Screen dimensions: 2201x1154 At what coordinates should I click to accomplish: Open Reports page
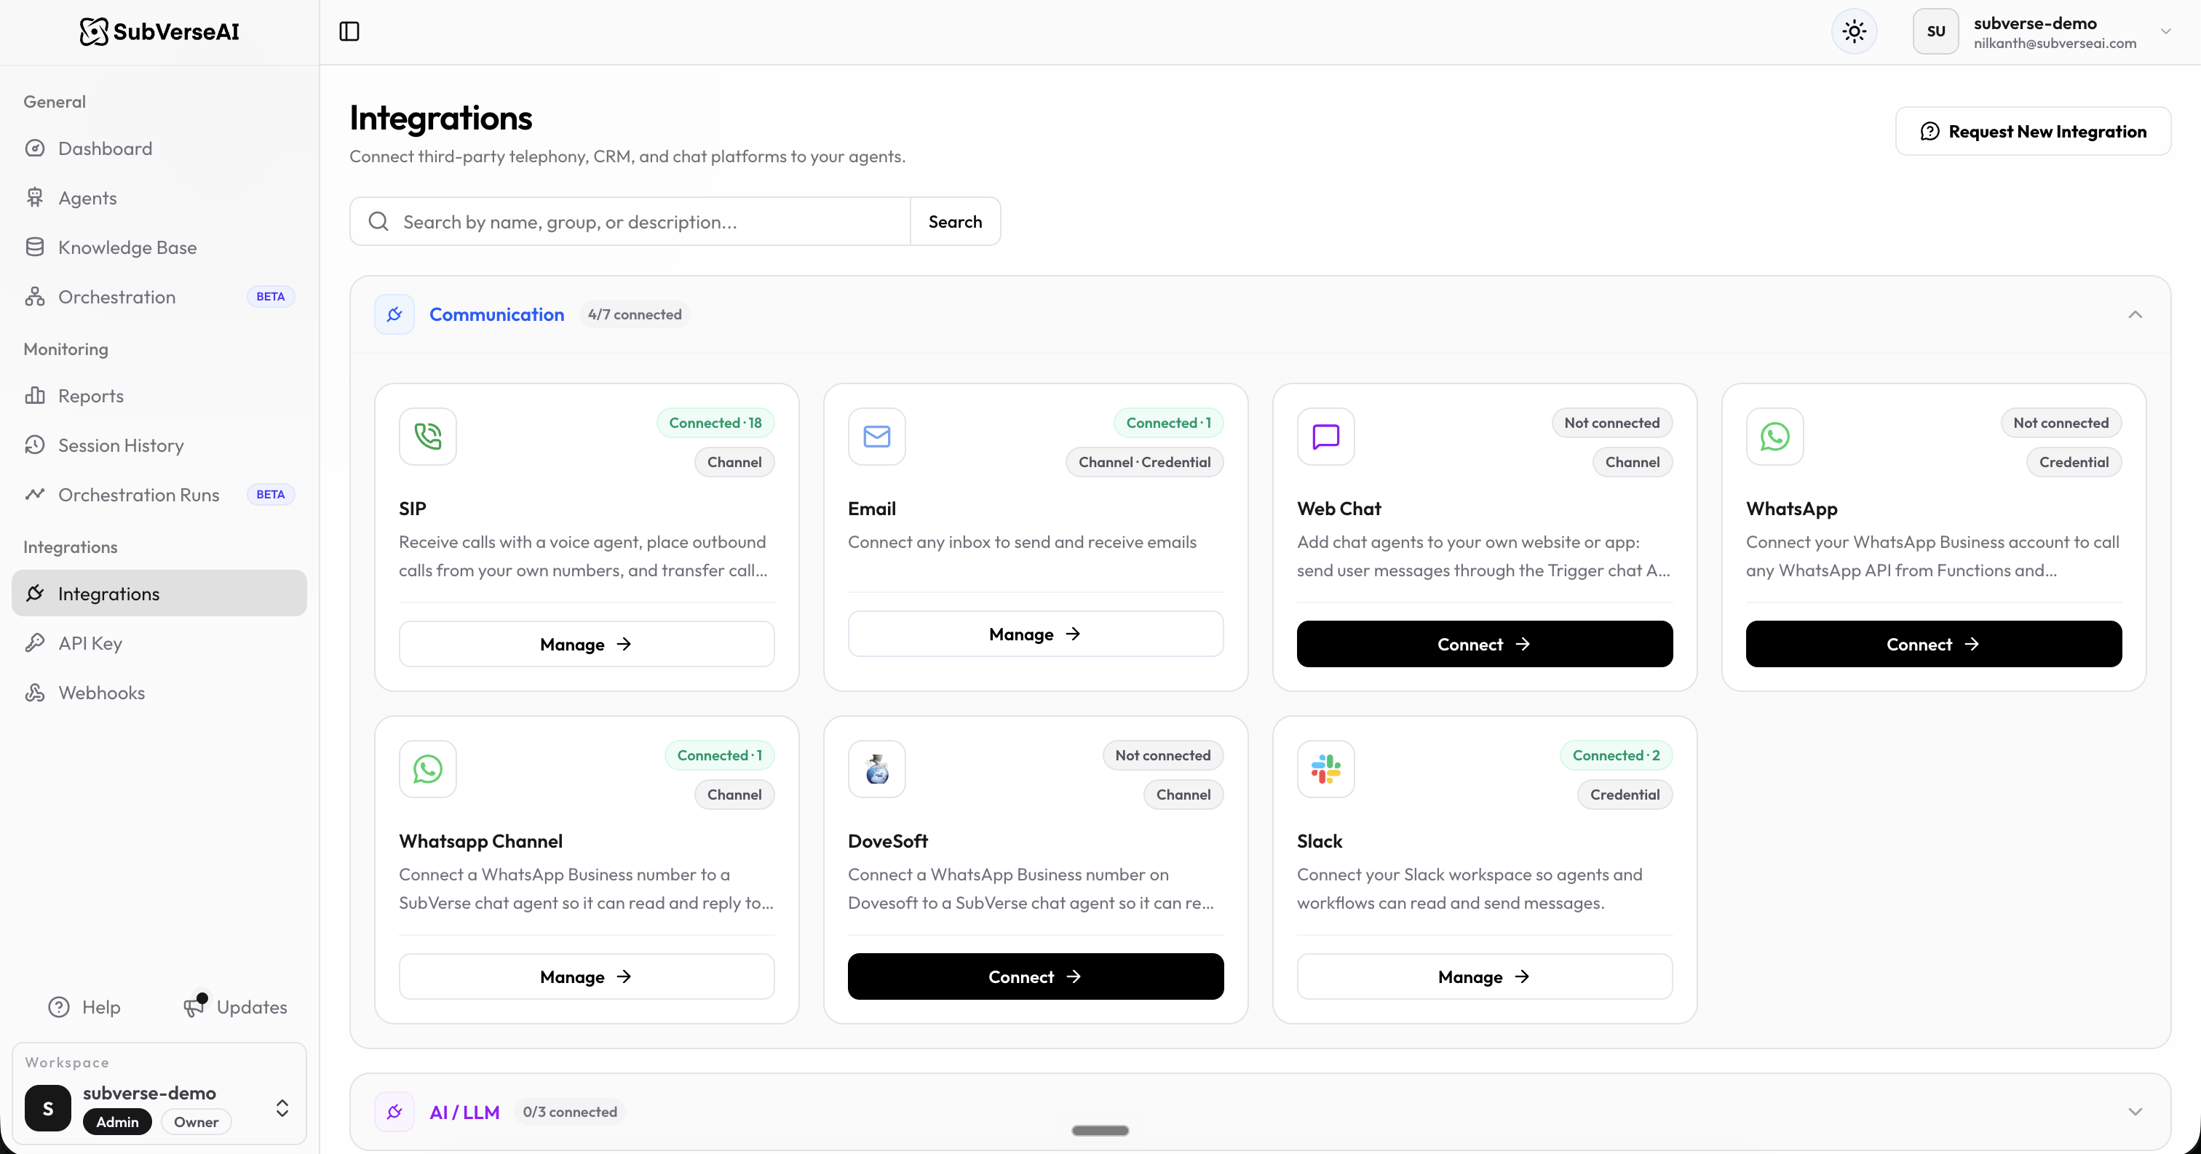[159, 397]
